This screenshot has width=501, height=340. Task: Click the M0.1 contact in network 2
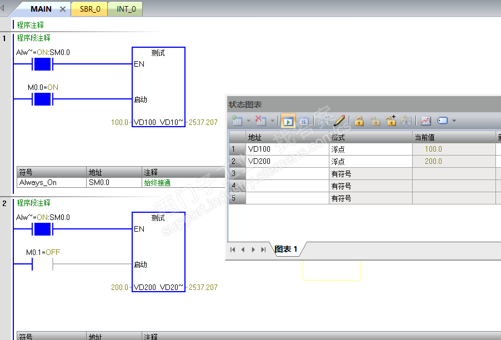click(43, 264)
